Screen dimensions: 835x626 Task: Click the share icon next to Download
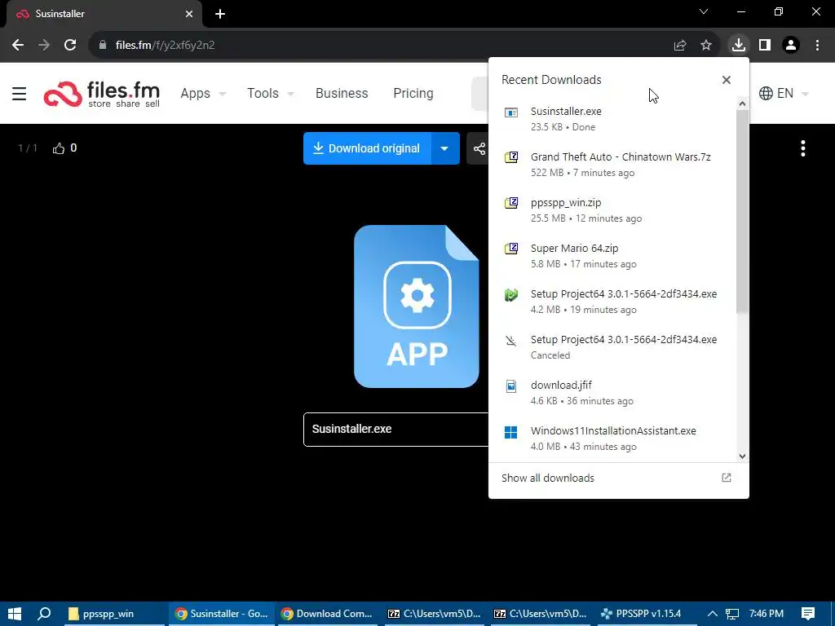point(479,148)
